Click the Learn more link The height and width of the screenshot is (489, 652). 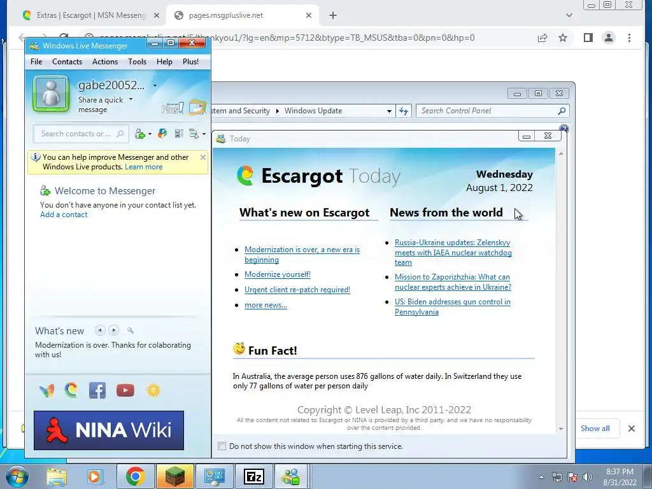pyautogui.click(x=143, y=167)
